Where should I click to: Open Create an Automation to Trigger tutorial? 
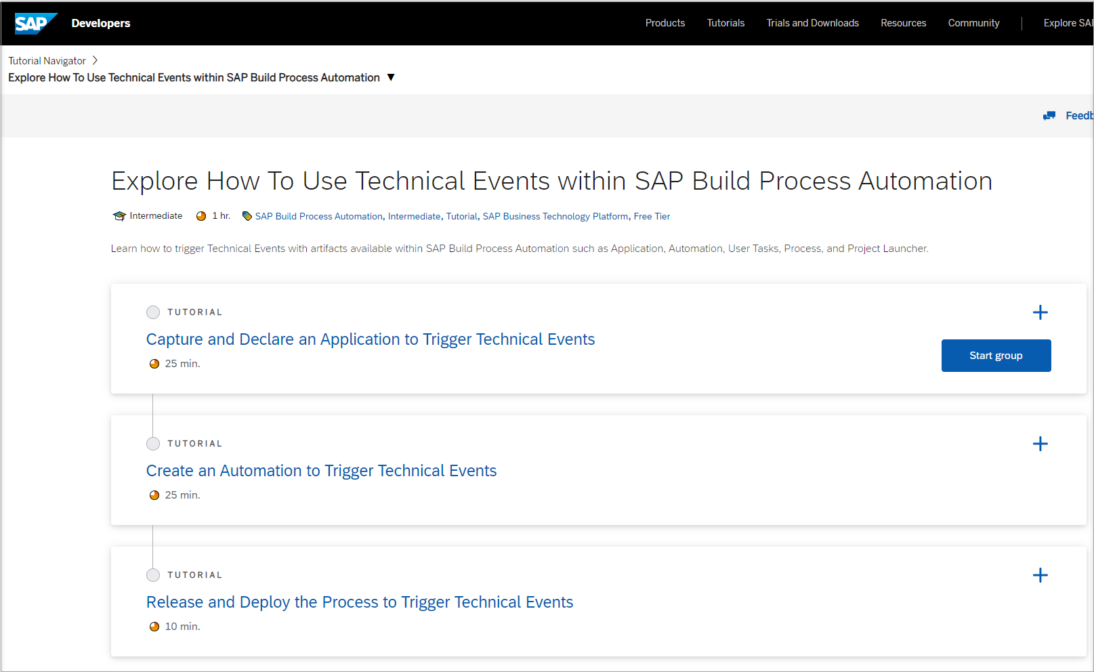click(x=321, y=471)
